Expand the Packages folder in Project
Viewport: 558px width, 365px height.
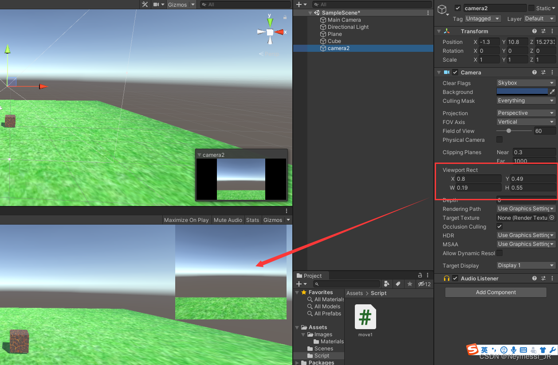pos(298,363)
